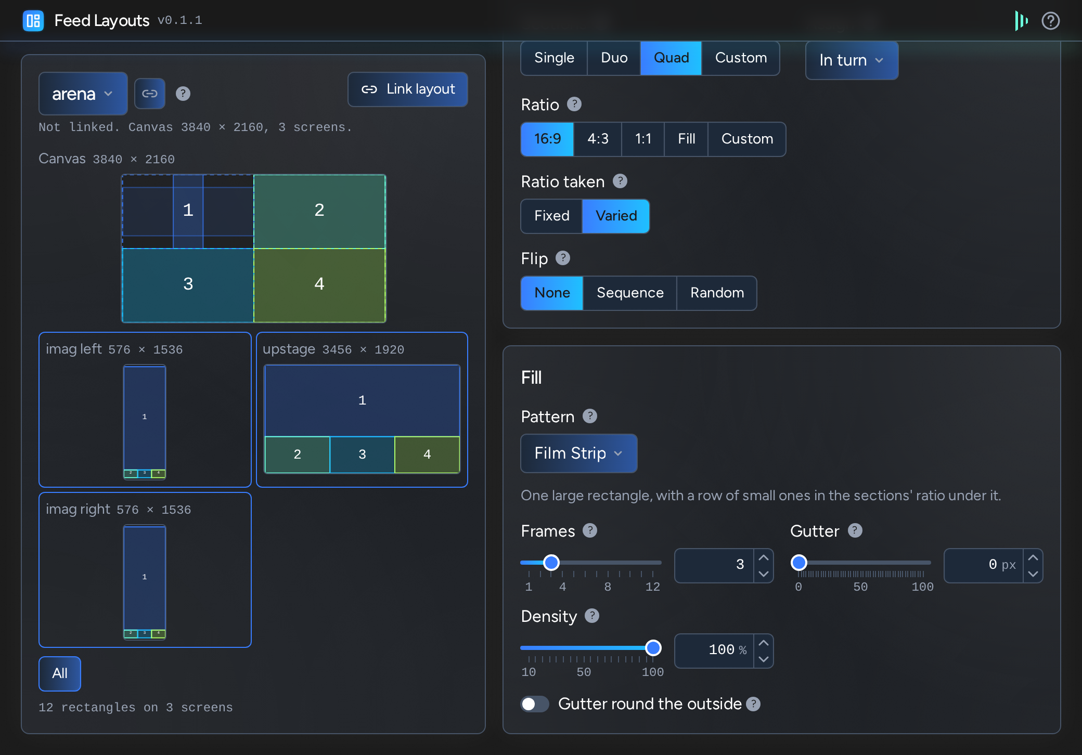
Task: Select the Fixed ratio taken option
Action: point(552,216)
